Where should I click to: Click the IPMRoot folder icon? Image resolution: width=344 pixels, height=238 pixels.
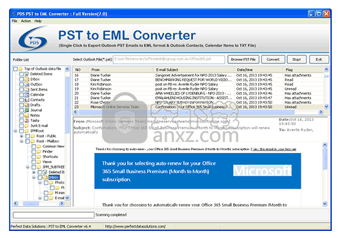(x=26, y=131)
